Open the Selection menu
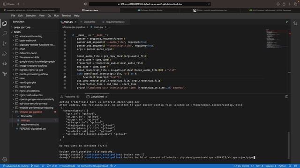 pos(31,15)
